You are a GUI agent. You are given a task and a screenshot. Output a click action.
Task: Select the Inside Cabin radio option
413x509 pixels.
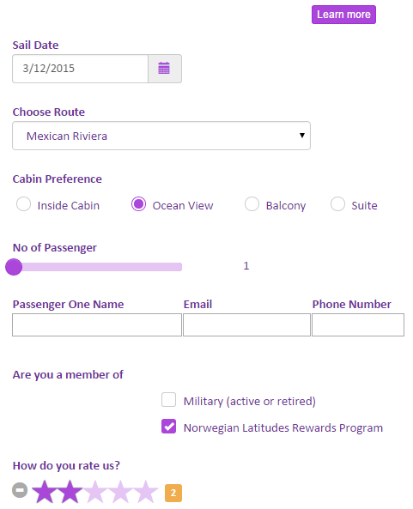point(23,204)
